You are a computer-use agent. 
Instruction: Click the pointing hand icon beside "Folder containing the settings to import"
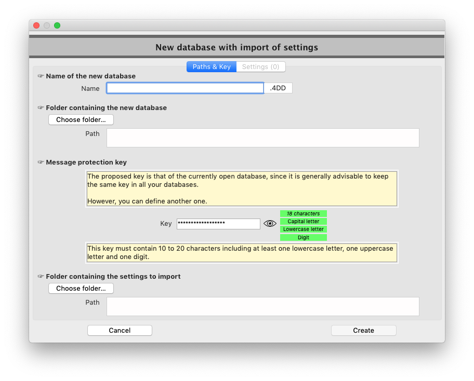coord(41,277)
